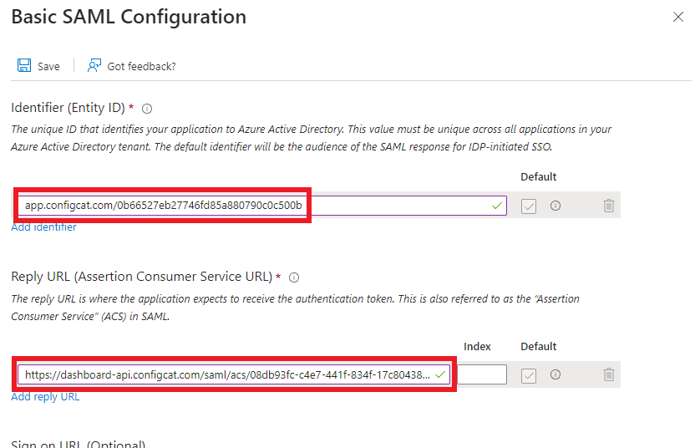Click the Add reply URL link
This screenshot has height=448, width=695.
[45, 397]
